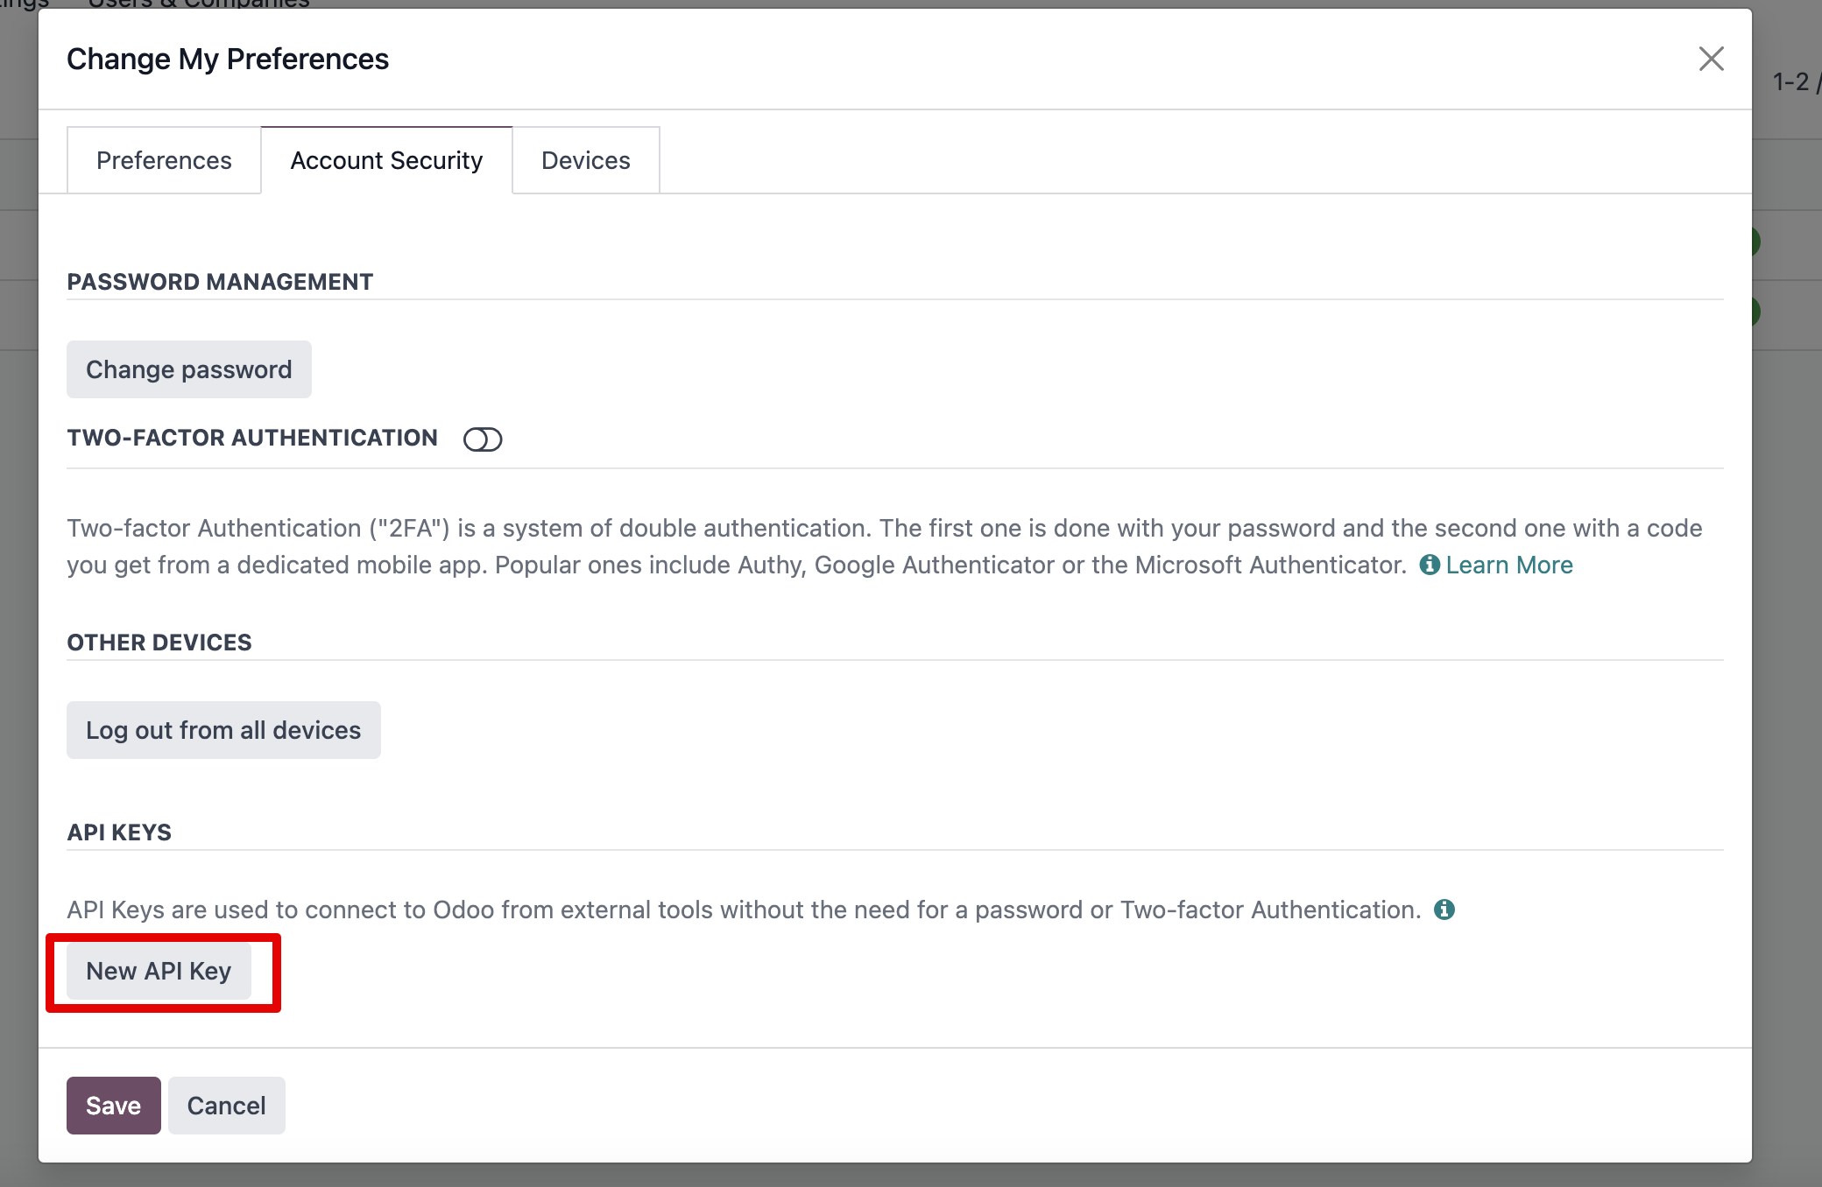
Task: Select the Account Security tab
Action: [386, 160]
